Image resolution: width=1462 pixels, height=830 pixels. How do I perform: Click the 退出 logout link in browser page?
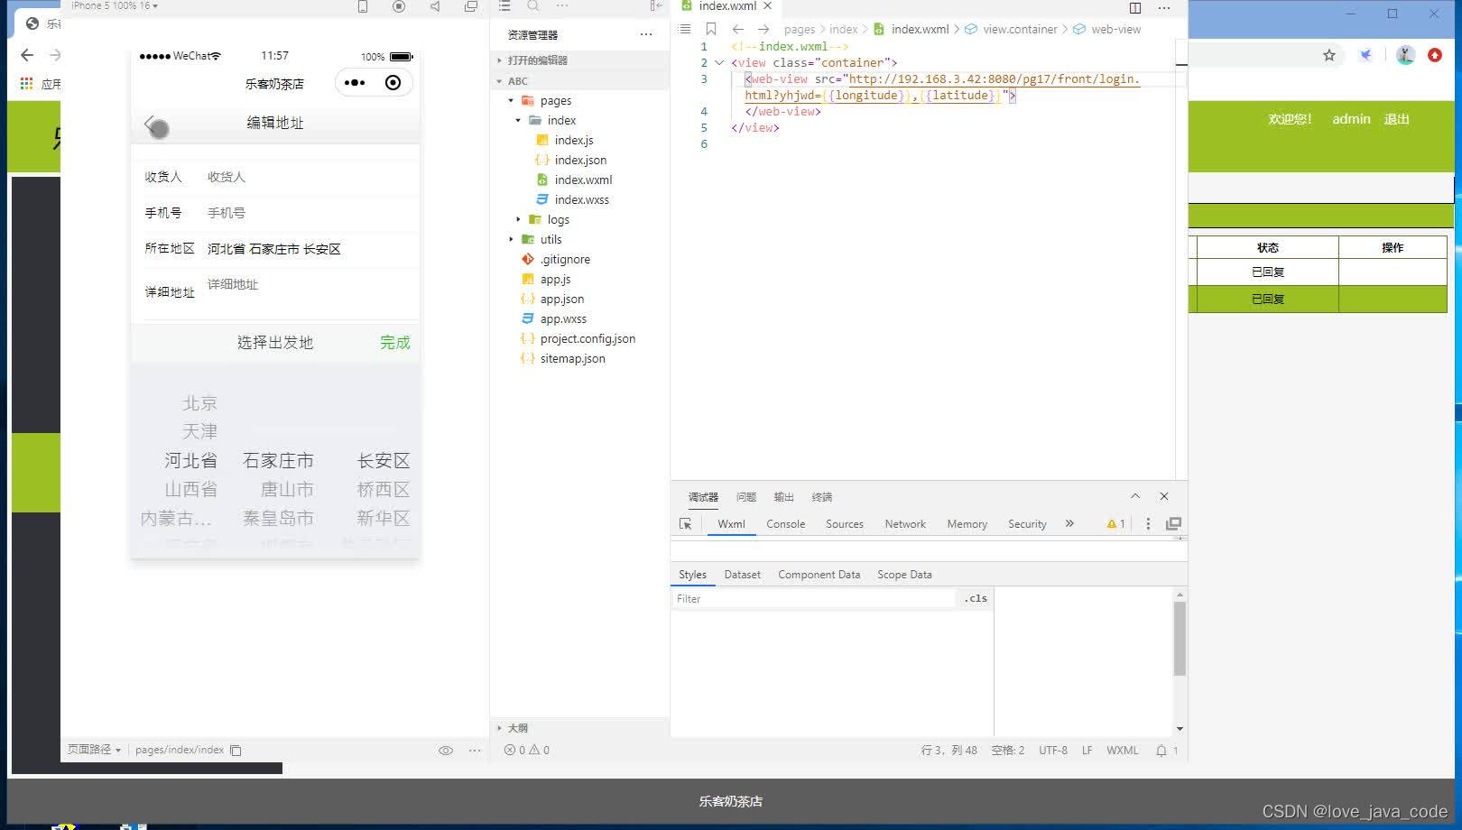(1396, 119)
